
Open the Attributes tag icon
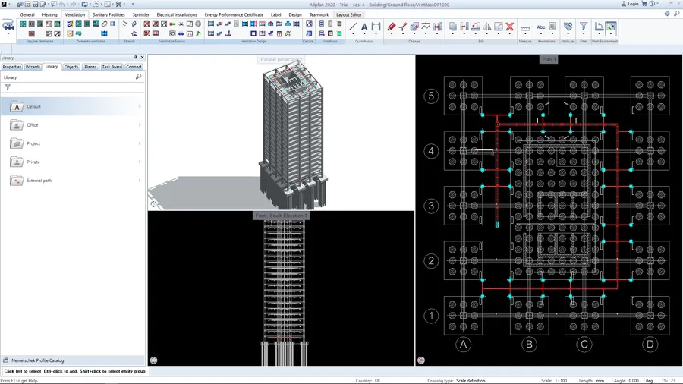568,27
